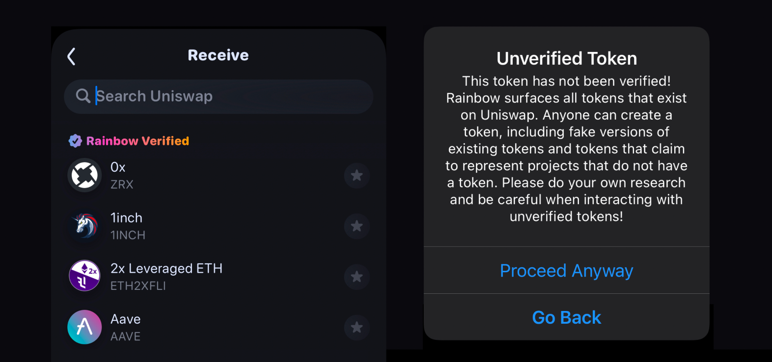Click the Rainbow Verified section label

[x=138, y=141]
